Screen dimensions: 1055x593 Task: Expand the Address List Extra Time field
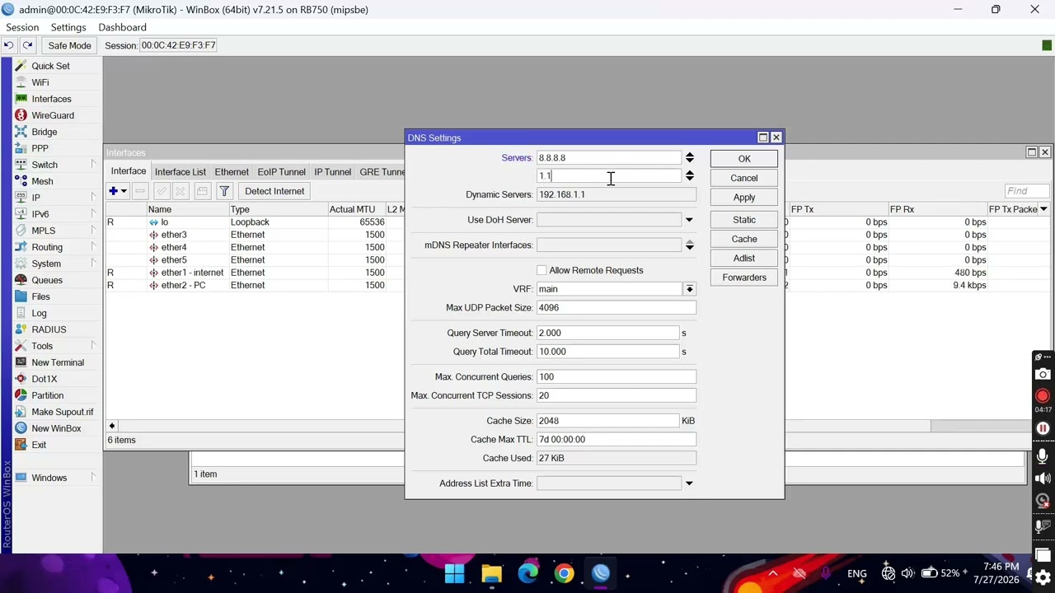click(689, 483)
